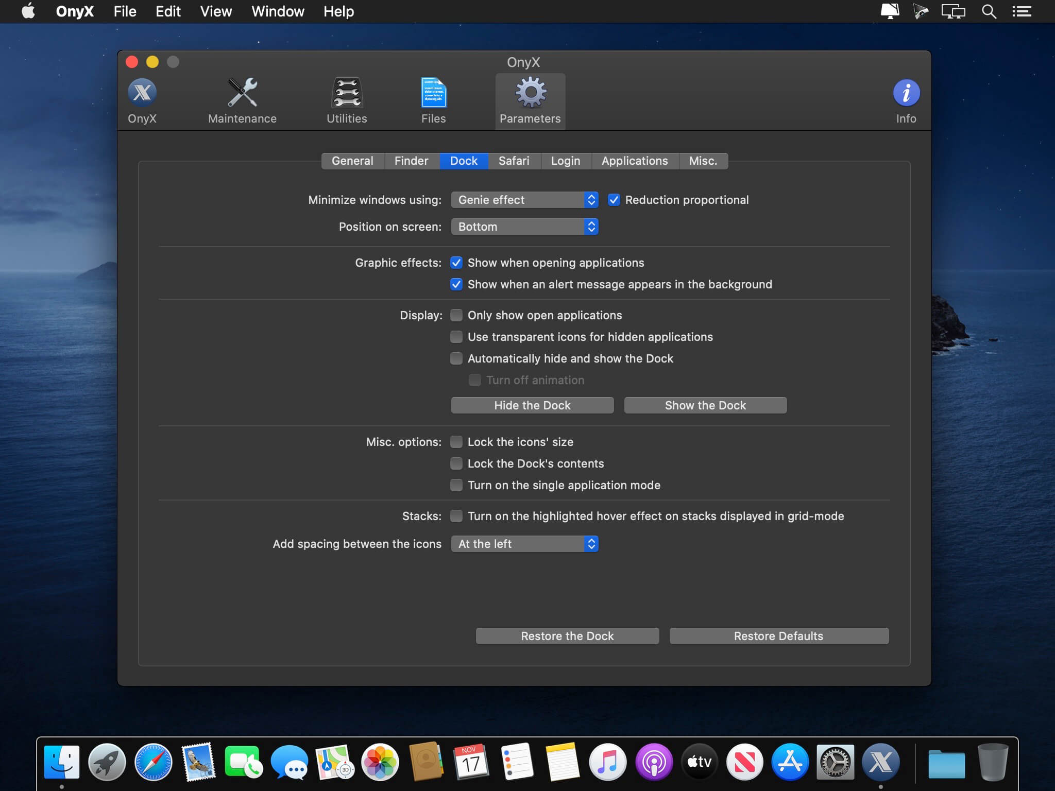
Task: Turn on the single application mode
Action: click(456, 485)
